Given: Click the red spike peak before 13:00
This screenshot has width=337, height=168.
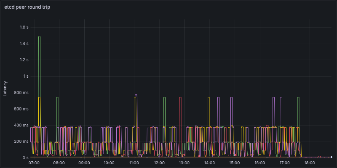Looking at the screenshot, I should click(180, 97).
